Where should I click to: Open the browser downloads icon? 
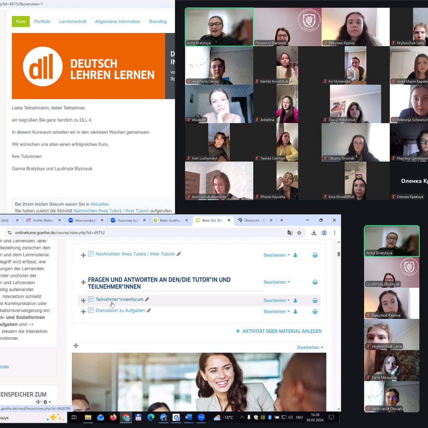pos(314,233)
